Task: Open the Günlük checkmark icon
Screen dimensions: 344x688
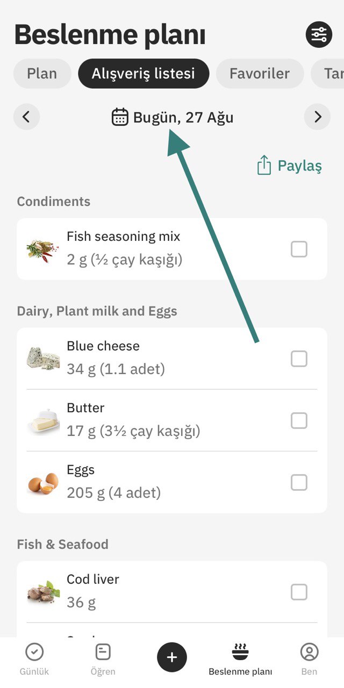Action: [34, 653]
